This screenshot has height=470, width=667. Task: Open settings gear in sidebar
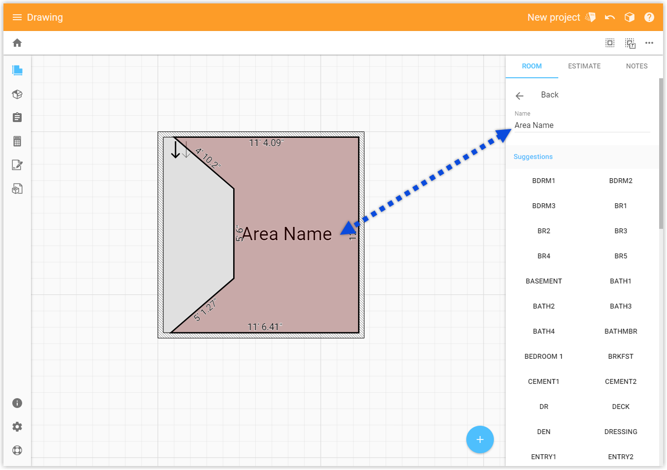click(17, 427)
